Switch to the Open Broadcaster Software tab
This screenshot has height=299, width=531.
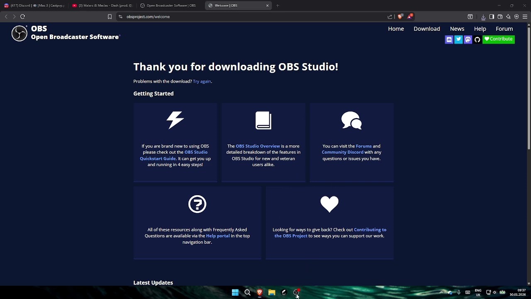point(171,5)
